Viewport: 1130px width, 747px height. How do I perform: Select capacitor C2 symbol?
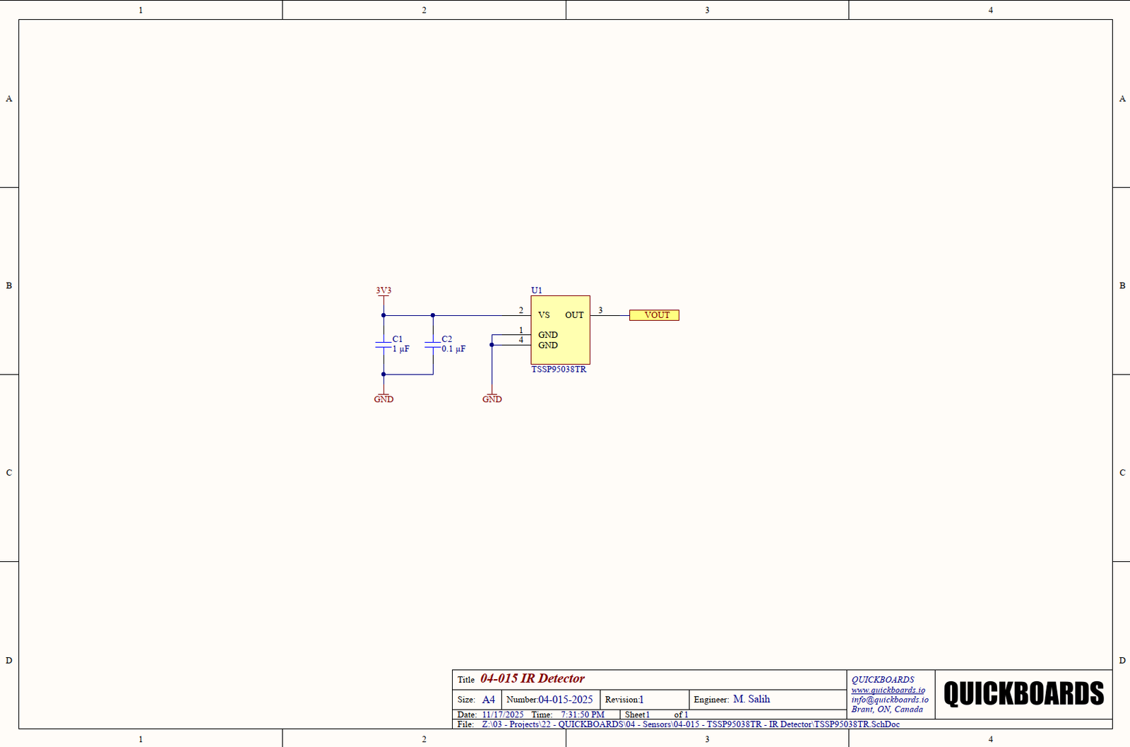432,344
